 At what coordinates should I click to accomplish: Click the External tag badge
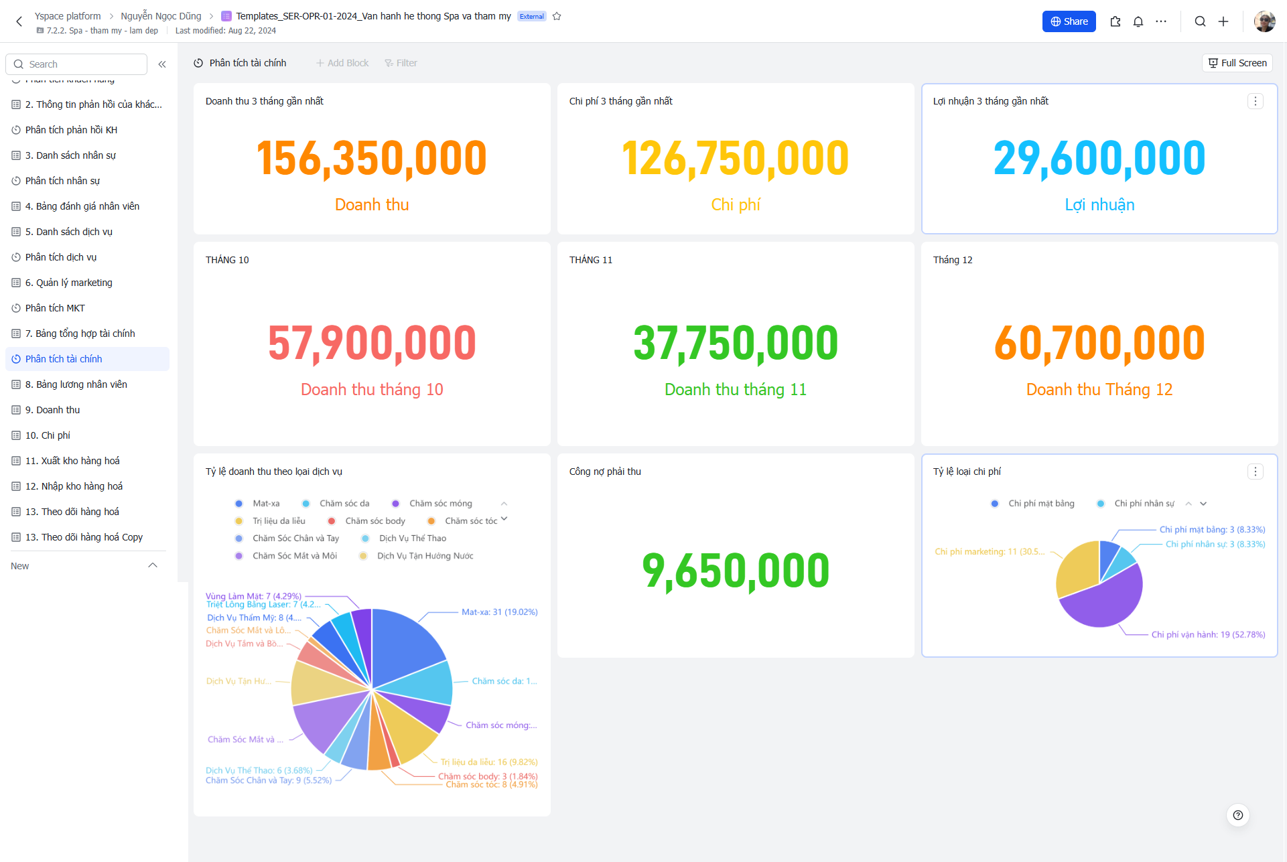(532, 16)
